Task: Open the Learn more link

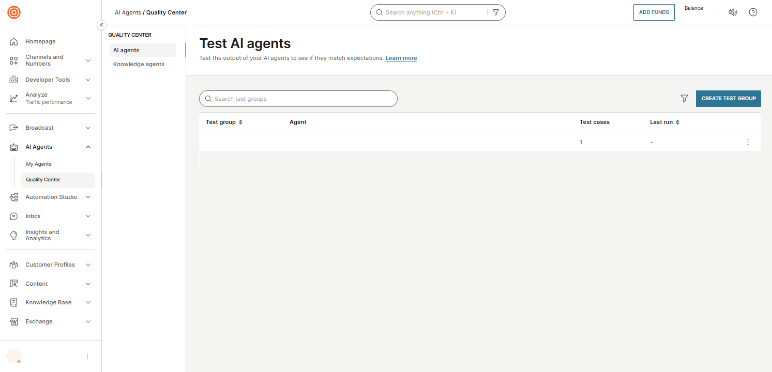Action: click(401, 58)
